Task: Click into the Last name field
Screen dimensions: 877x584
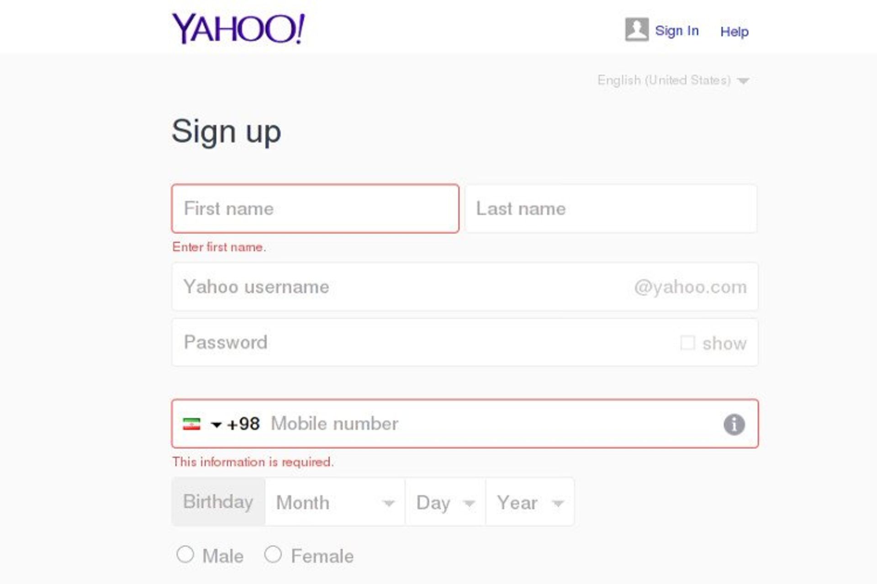Action: click(611, 209)
